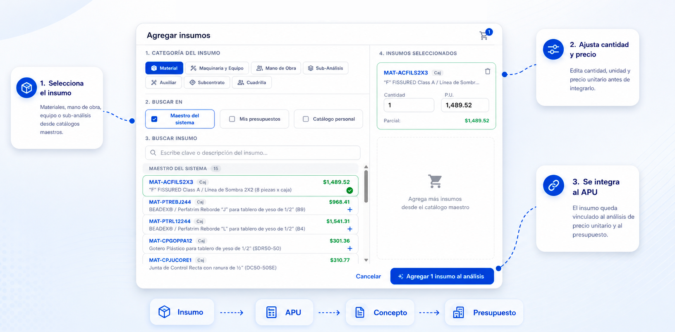
Task: Select row MAT-ACFILS2X3 in results
Action: 250,186
